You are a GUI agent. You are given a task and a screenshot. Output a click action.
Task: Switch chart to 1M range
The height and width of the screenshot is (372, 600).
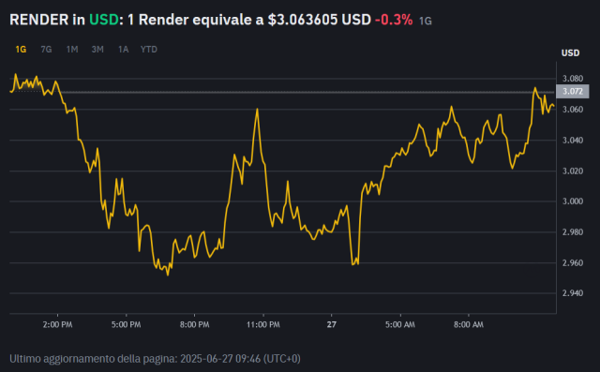tap(72, 50)
